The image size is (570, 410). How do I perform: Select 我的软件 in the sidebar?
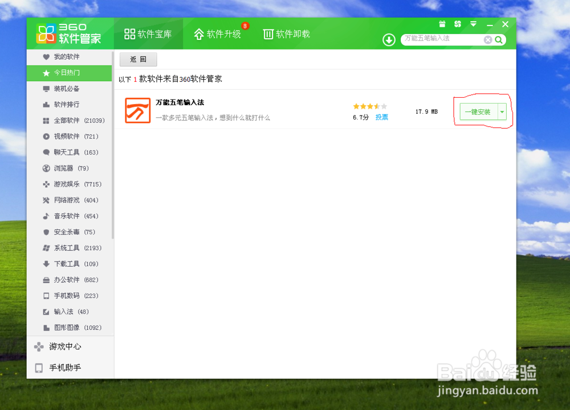click(69, 57)
